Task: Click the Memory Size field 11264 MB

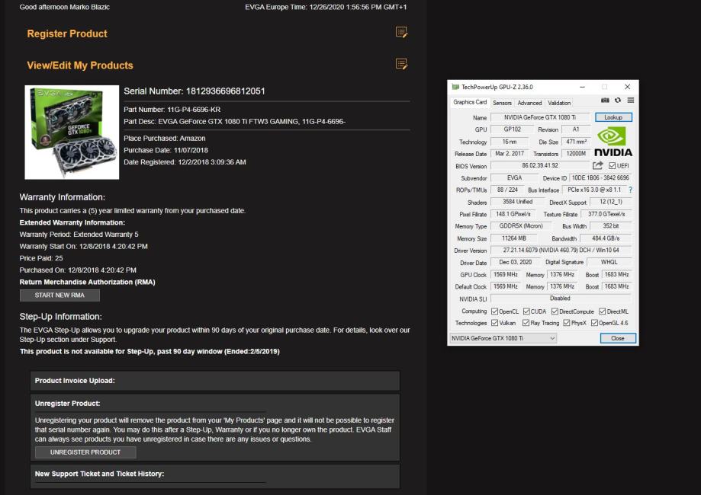Action: (x=514, y=238)
